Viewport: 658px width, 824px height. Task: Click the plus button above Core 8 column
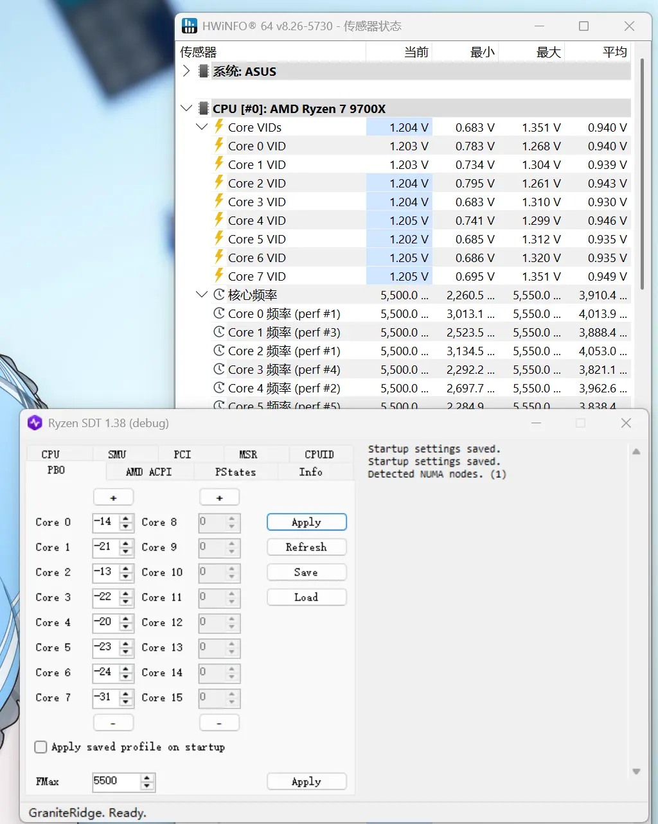(x=219, y=498)
